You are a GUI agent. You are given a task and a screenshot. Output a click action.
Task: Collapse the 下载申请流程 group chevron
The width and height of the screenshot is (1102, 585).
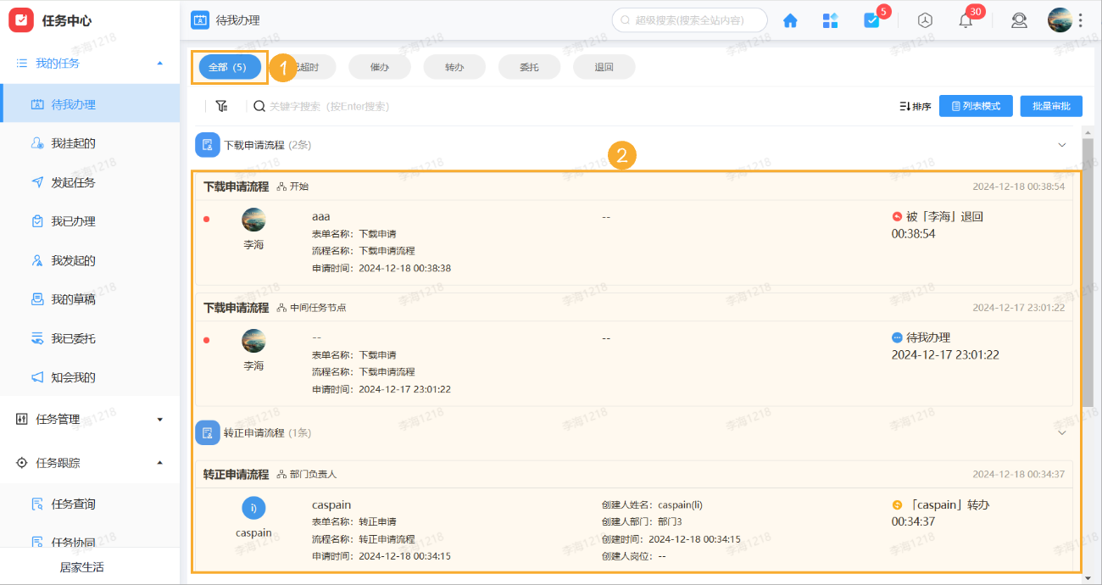pos(1062,144)
